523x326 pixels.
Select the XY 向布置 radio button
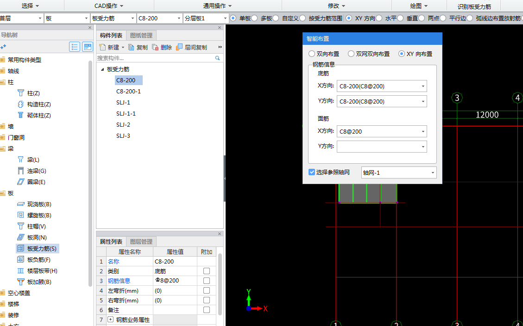pos(402,54)
